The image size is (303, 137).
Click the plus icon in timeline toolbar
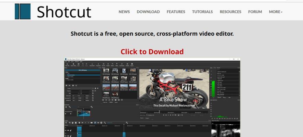(x=79, y=123)
